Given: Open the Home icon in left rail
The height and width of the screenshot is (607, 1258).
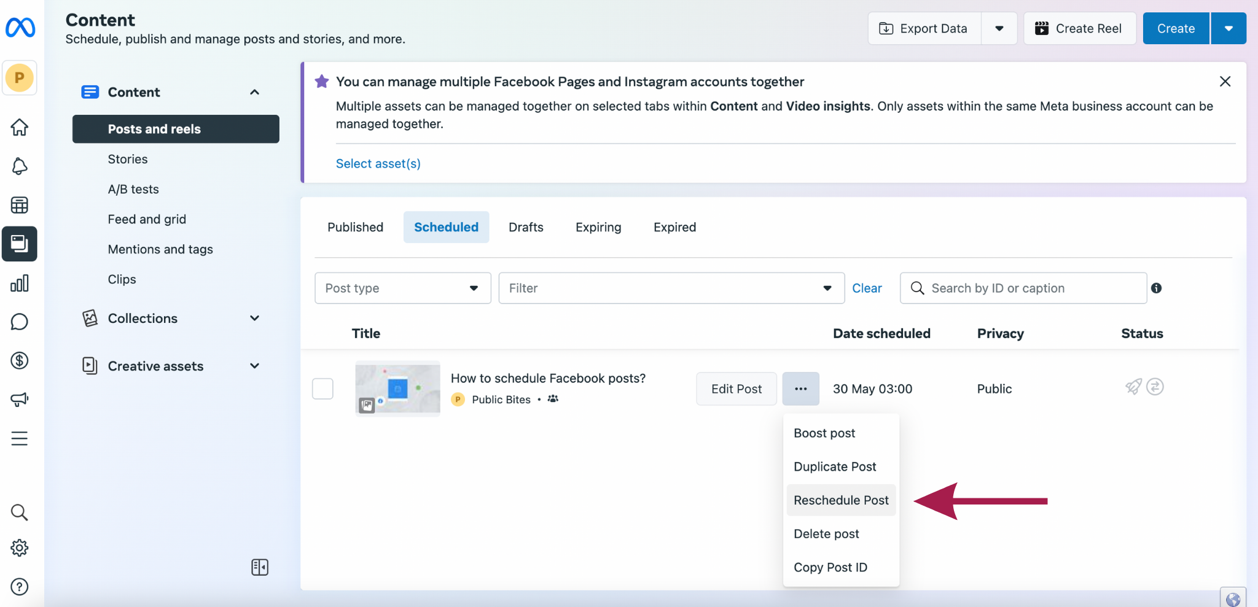Looking at the screenshot, I should pyautogui.click(x=20, y=127).
